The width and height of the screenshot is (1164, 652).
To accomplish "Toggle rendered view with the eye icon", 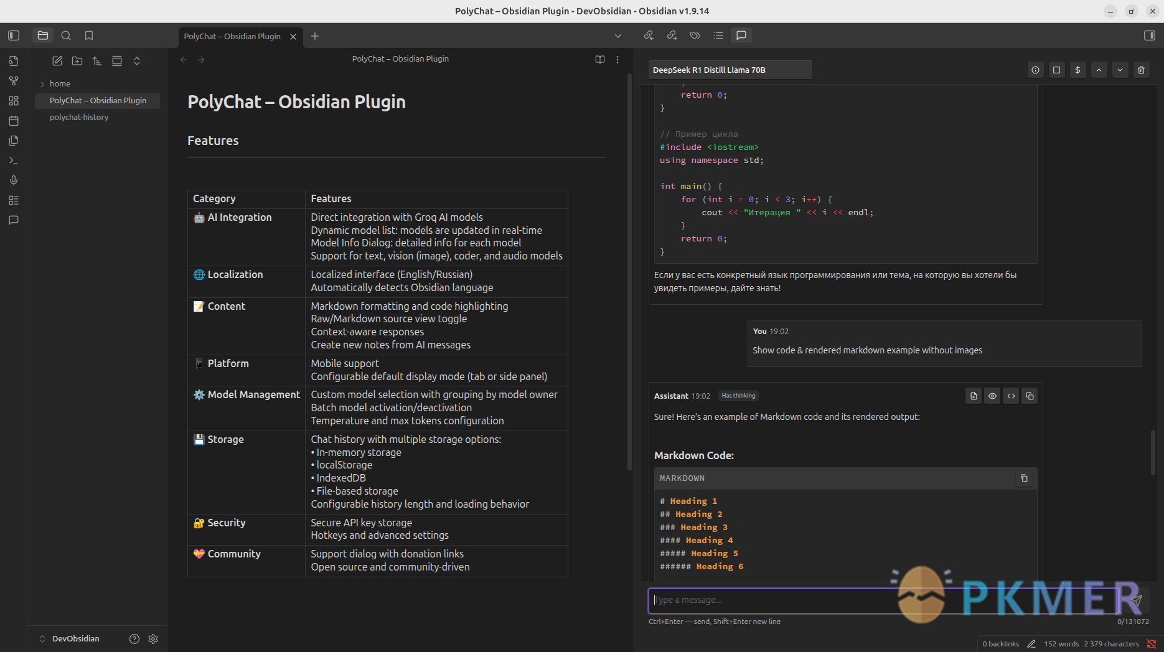I will tap(993, 396).
